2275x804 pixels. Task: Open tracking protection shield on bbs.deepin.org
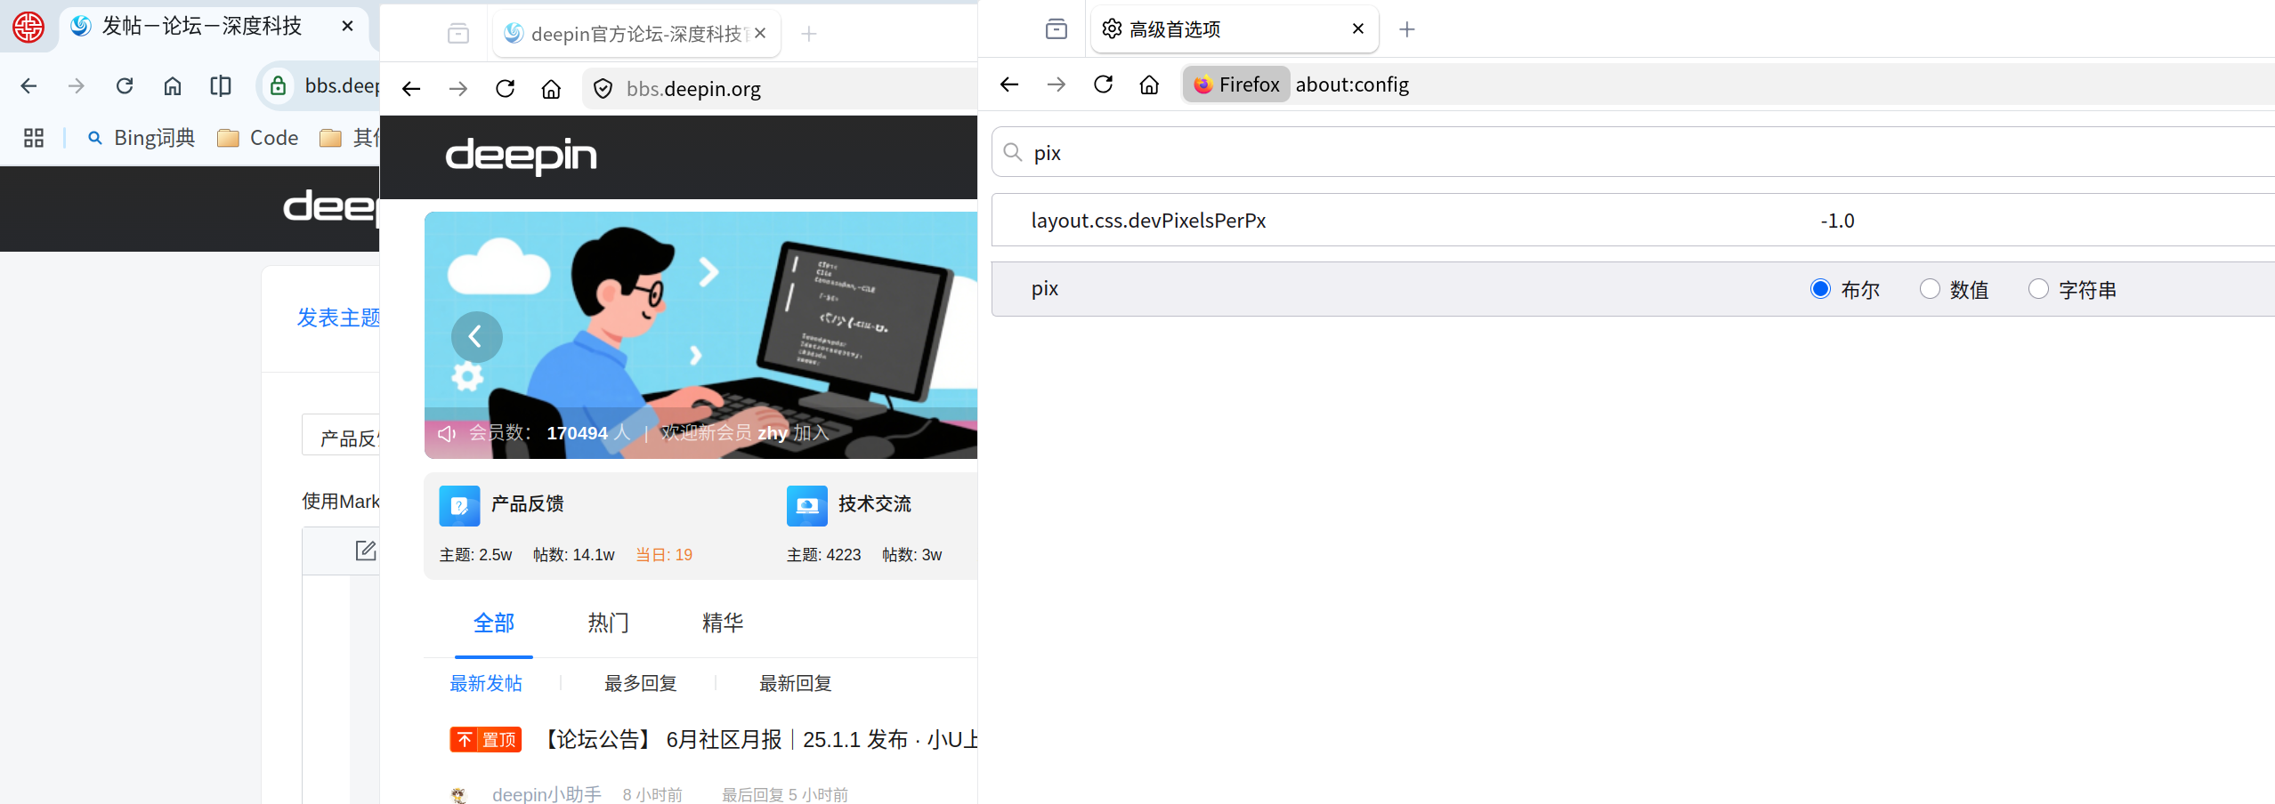tap(603, 89)
